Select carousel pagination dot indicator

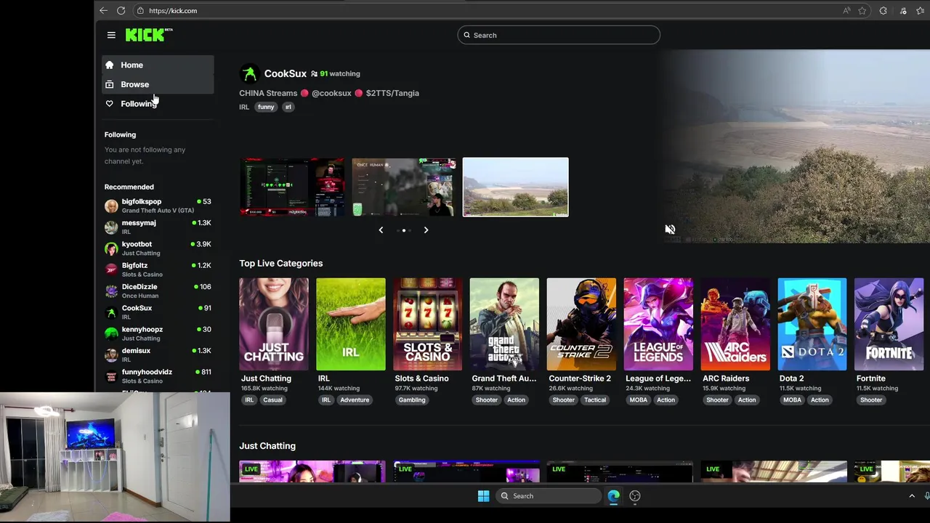[404, 230]
